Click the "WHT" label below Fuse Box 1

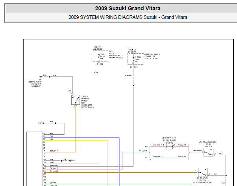pyautogui.click(x=96, y=73)
